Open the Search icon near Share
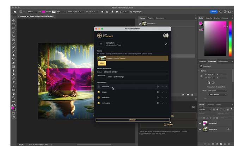Screen dimensions: 252x151 [220, 12]
